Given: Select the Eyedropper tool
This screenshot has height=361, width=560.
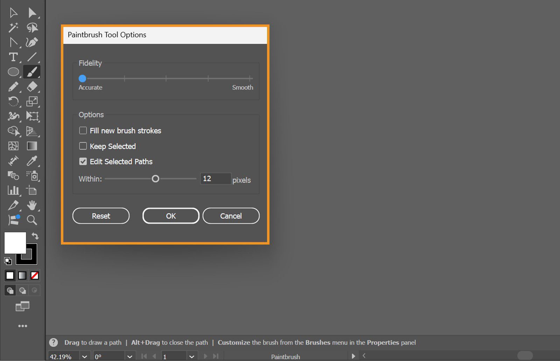Looking at the screenshot, I should (x=33, y=161).
